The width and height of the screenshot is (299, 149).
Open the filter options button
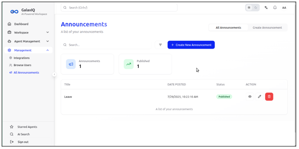160,45
